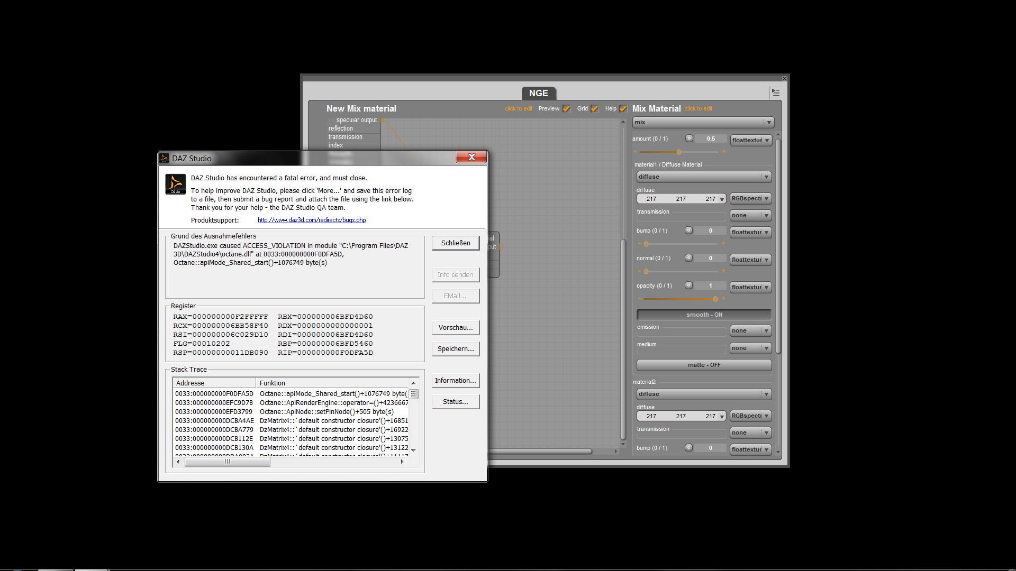Open the NGE panel menu icon
The image size is (1016, 571).
click(x=775, y=93)
